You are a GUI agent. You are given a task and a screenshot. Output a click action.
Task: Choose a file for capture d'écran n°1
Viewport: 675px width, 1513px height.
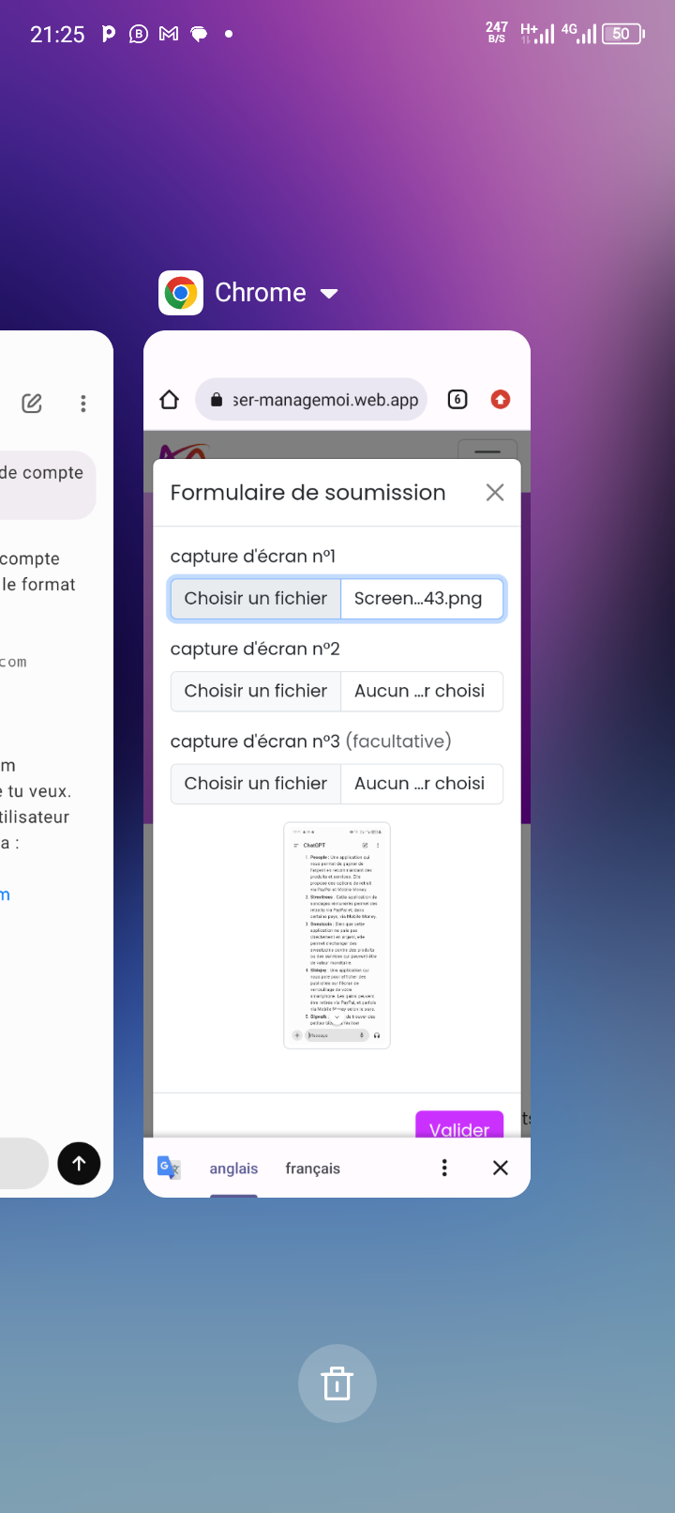click(255, 599)
